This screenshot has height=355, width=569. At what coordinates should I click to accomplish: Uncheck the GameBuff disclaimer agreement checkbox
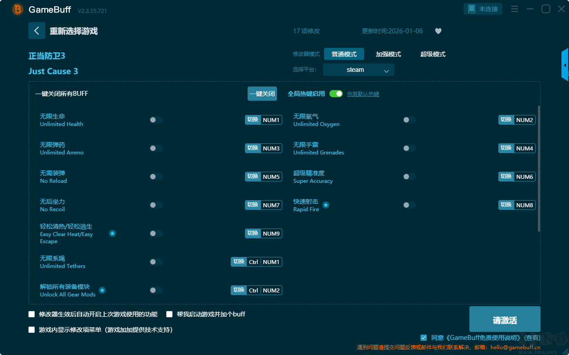[x=424, y=338]
